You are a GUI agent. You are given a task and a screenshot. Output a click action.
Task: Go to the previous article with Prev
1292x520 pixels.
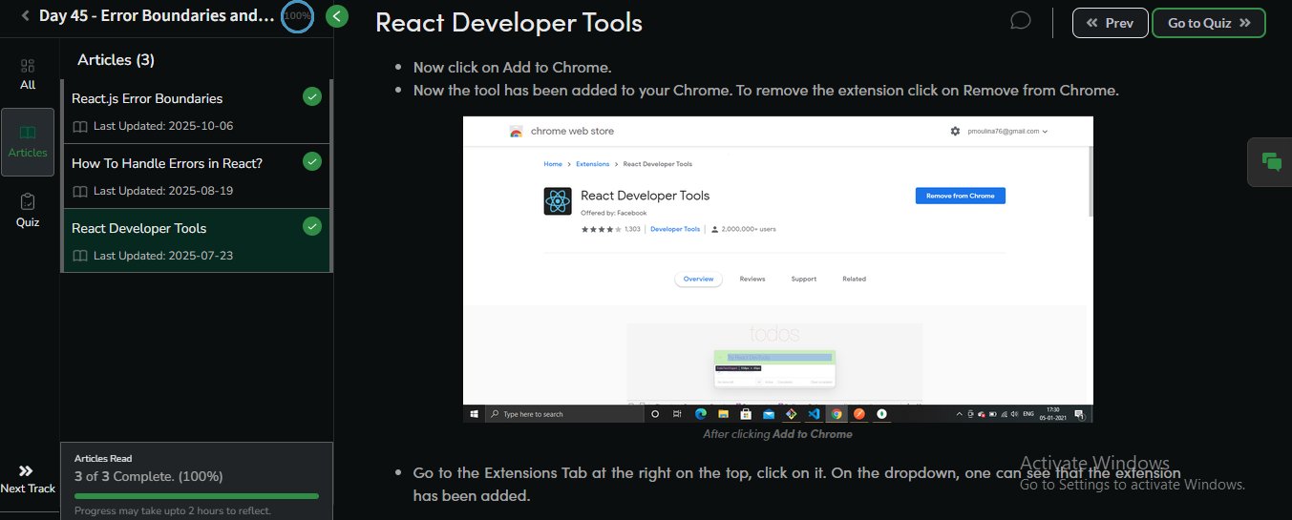1110,23
